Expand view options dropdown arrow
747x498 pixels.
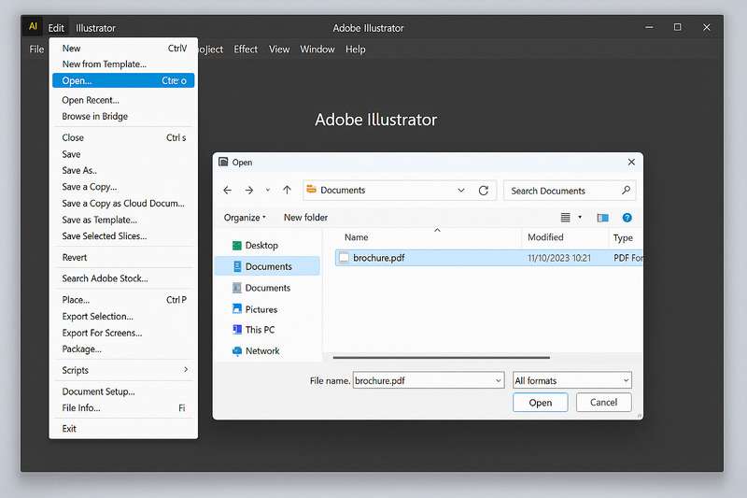(x=580, y=218)
